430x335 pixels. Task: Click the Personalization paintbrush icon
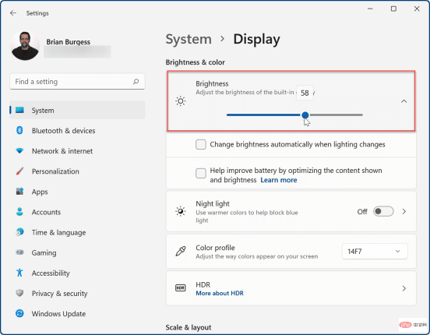pos(19,171)
